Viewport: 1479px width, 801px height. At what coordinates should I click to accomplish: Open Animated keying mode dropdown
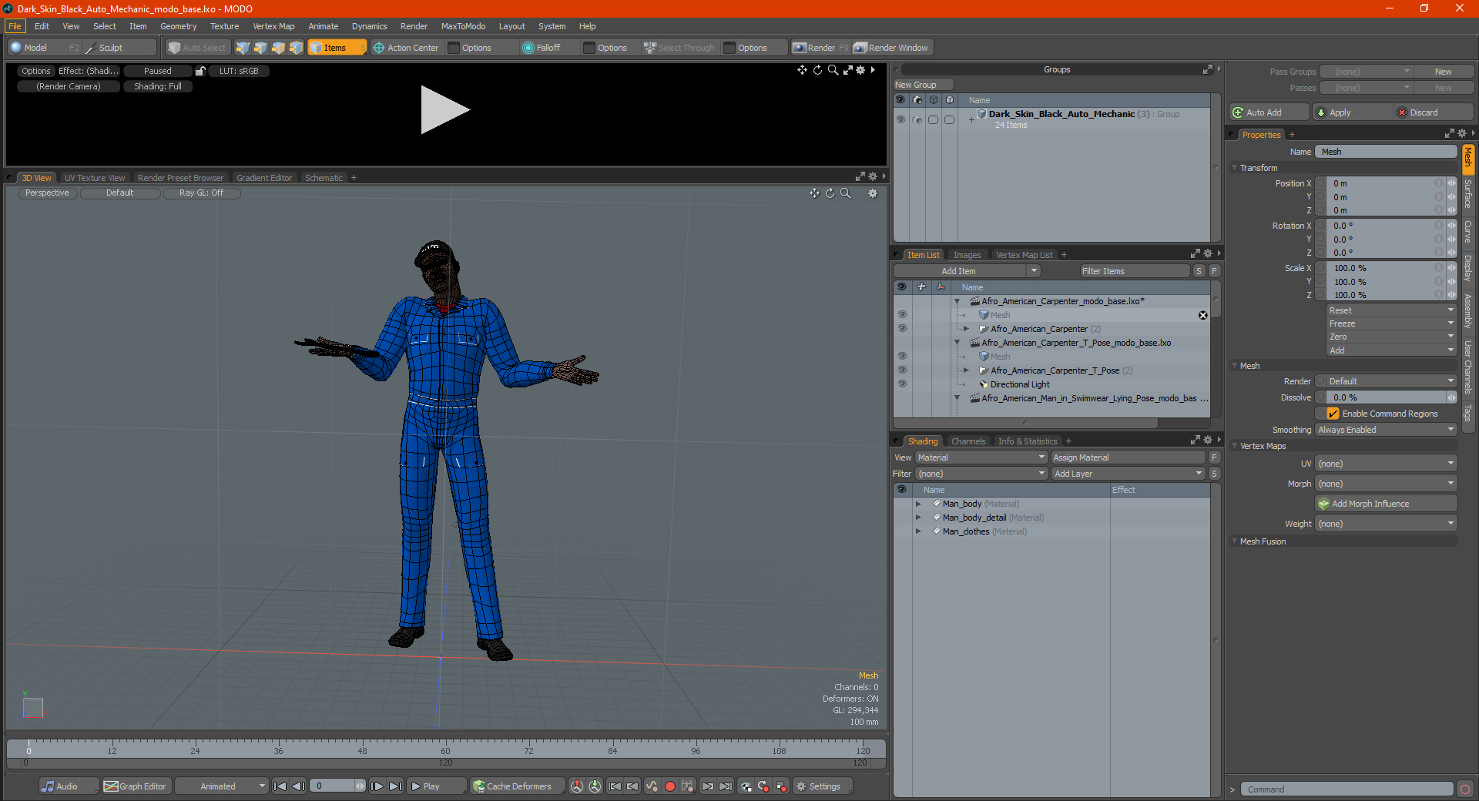coord(221,786)
